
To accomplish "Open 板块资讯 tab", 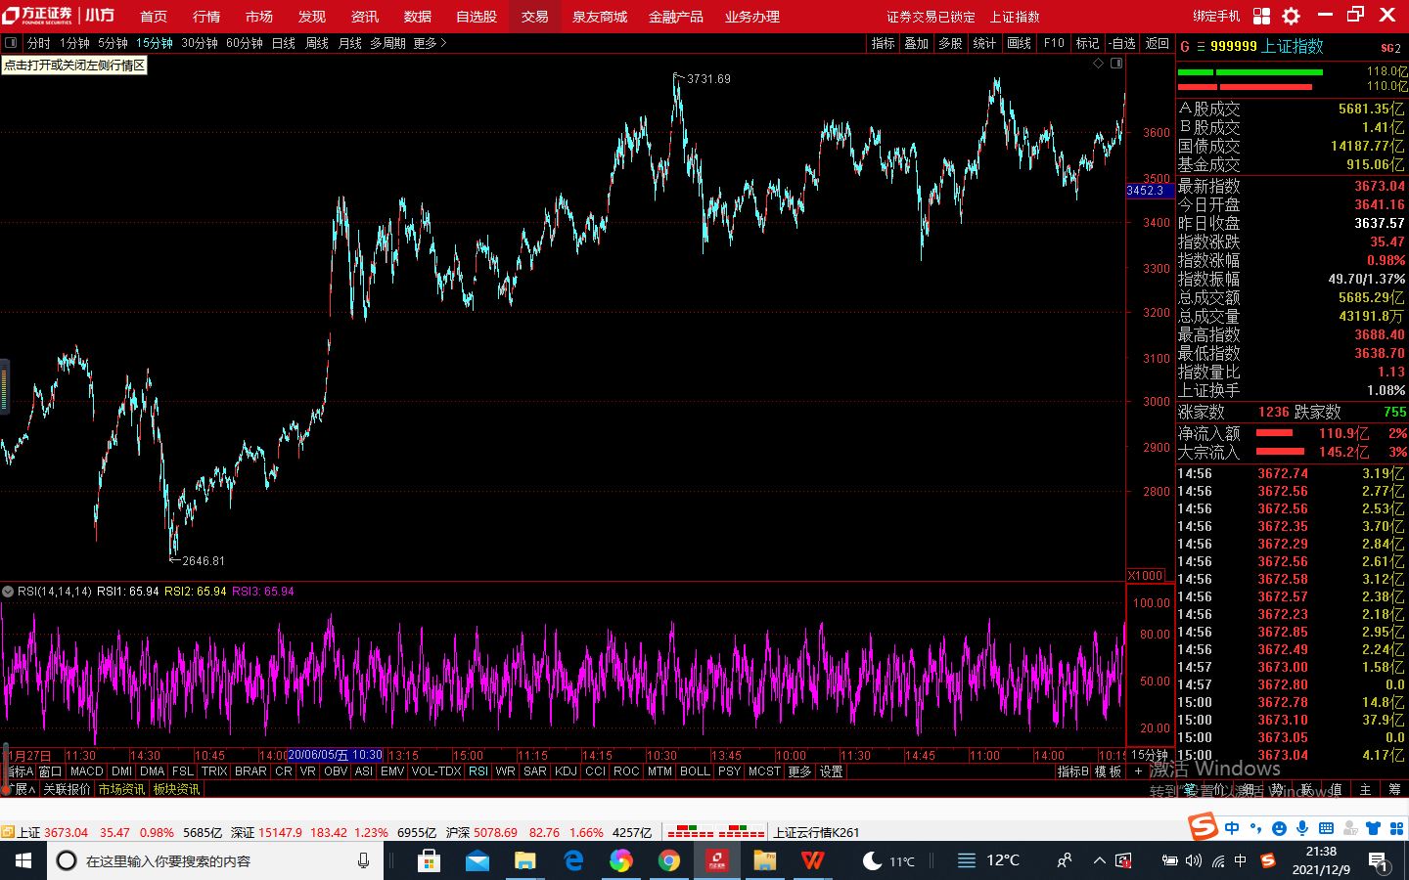I will (176, 789).
